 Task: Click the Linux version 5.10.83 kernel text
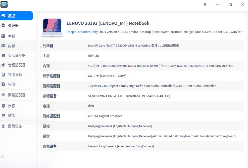(171, 32)
